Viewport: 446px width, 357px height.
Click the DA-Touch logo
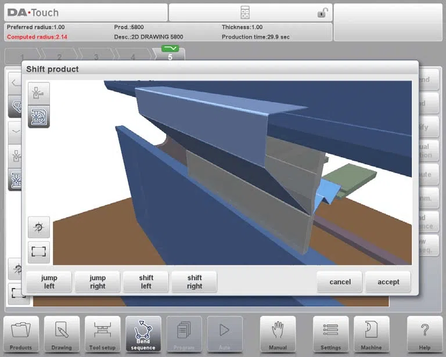(33, 13)
